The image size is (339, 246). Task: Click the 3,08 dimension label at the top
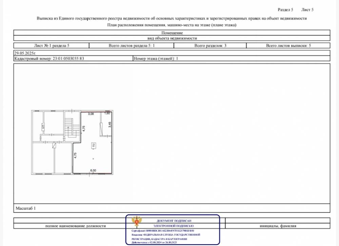(91, 114)
